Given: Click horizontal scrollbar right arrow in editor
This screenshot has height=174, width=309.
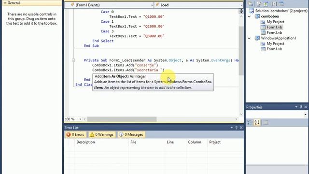Looking at the screenshot, I should point(236,119).
